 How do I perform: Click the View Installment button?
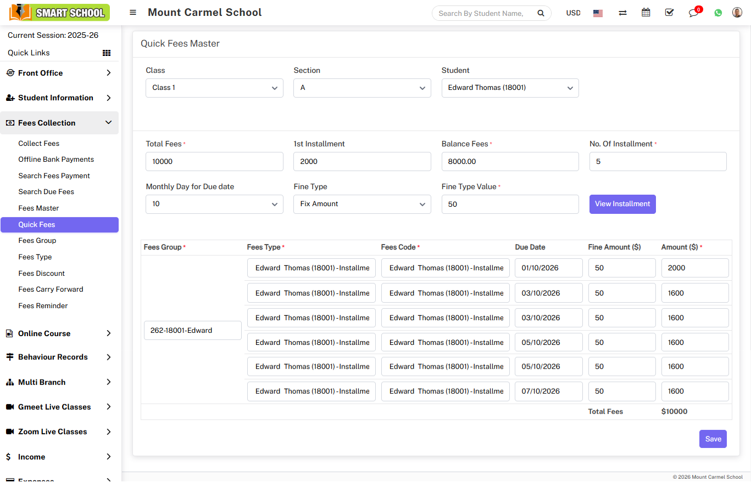point(622,204)
